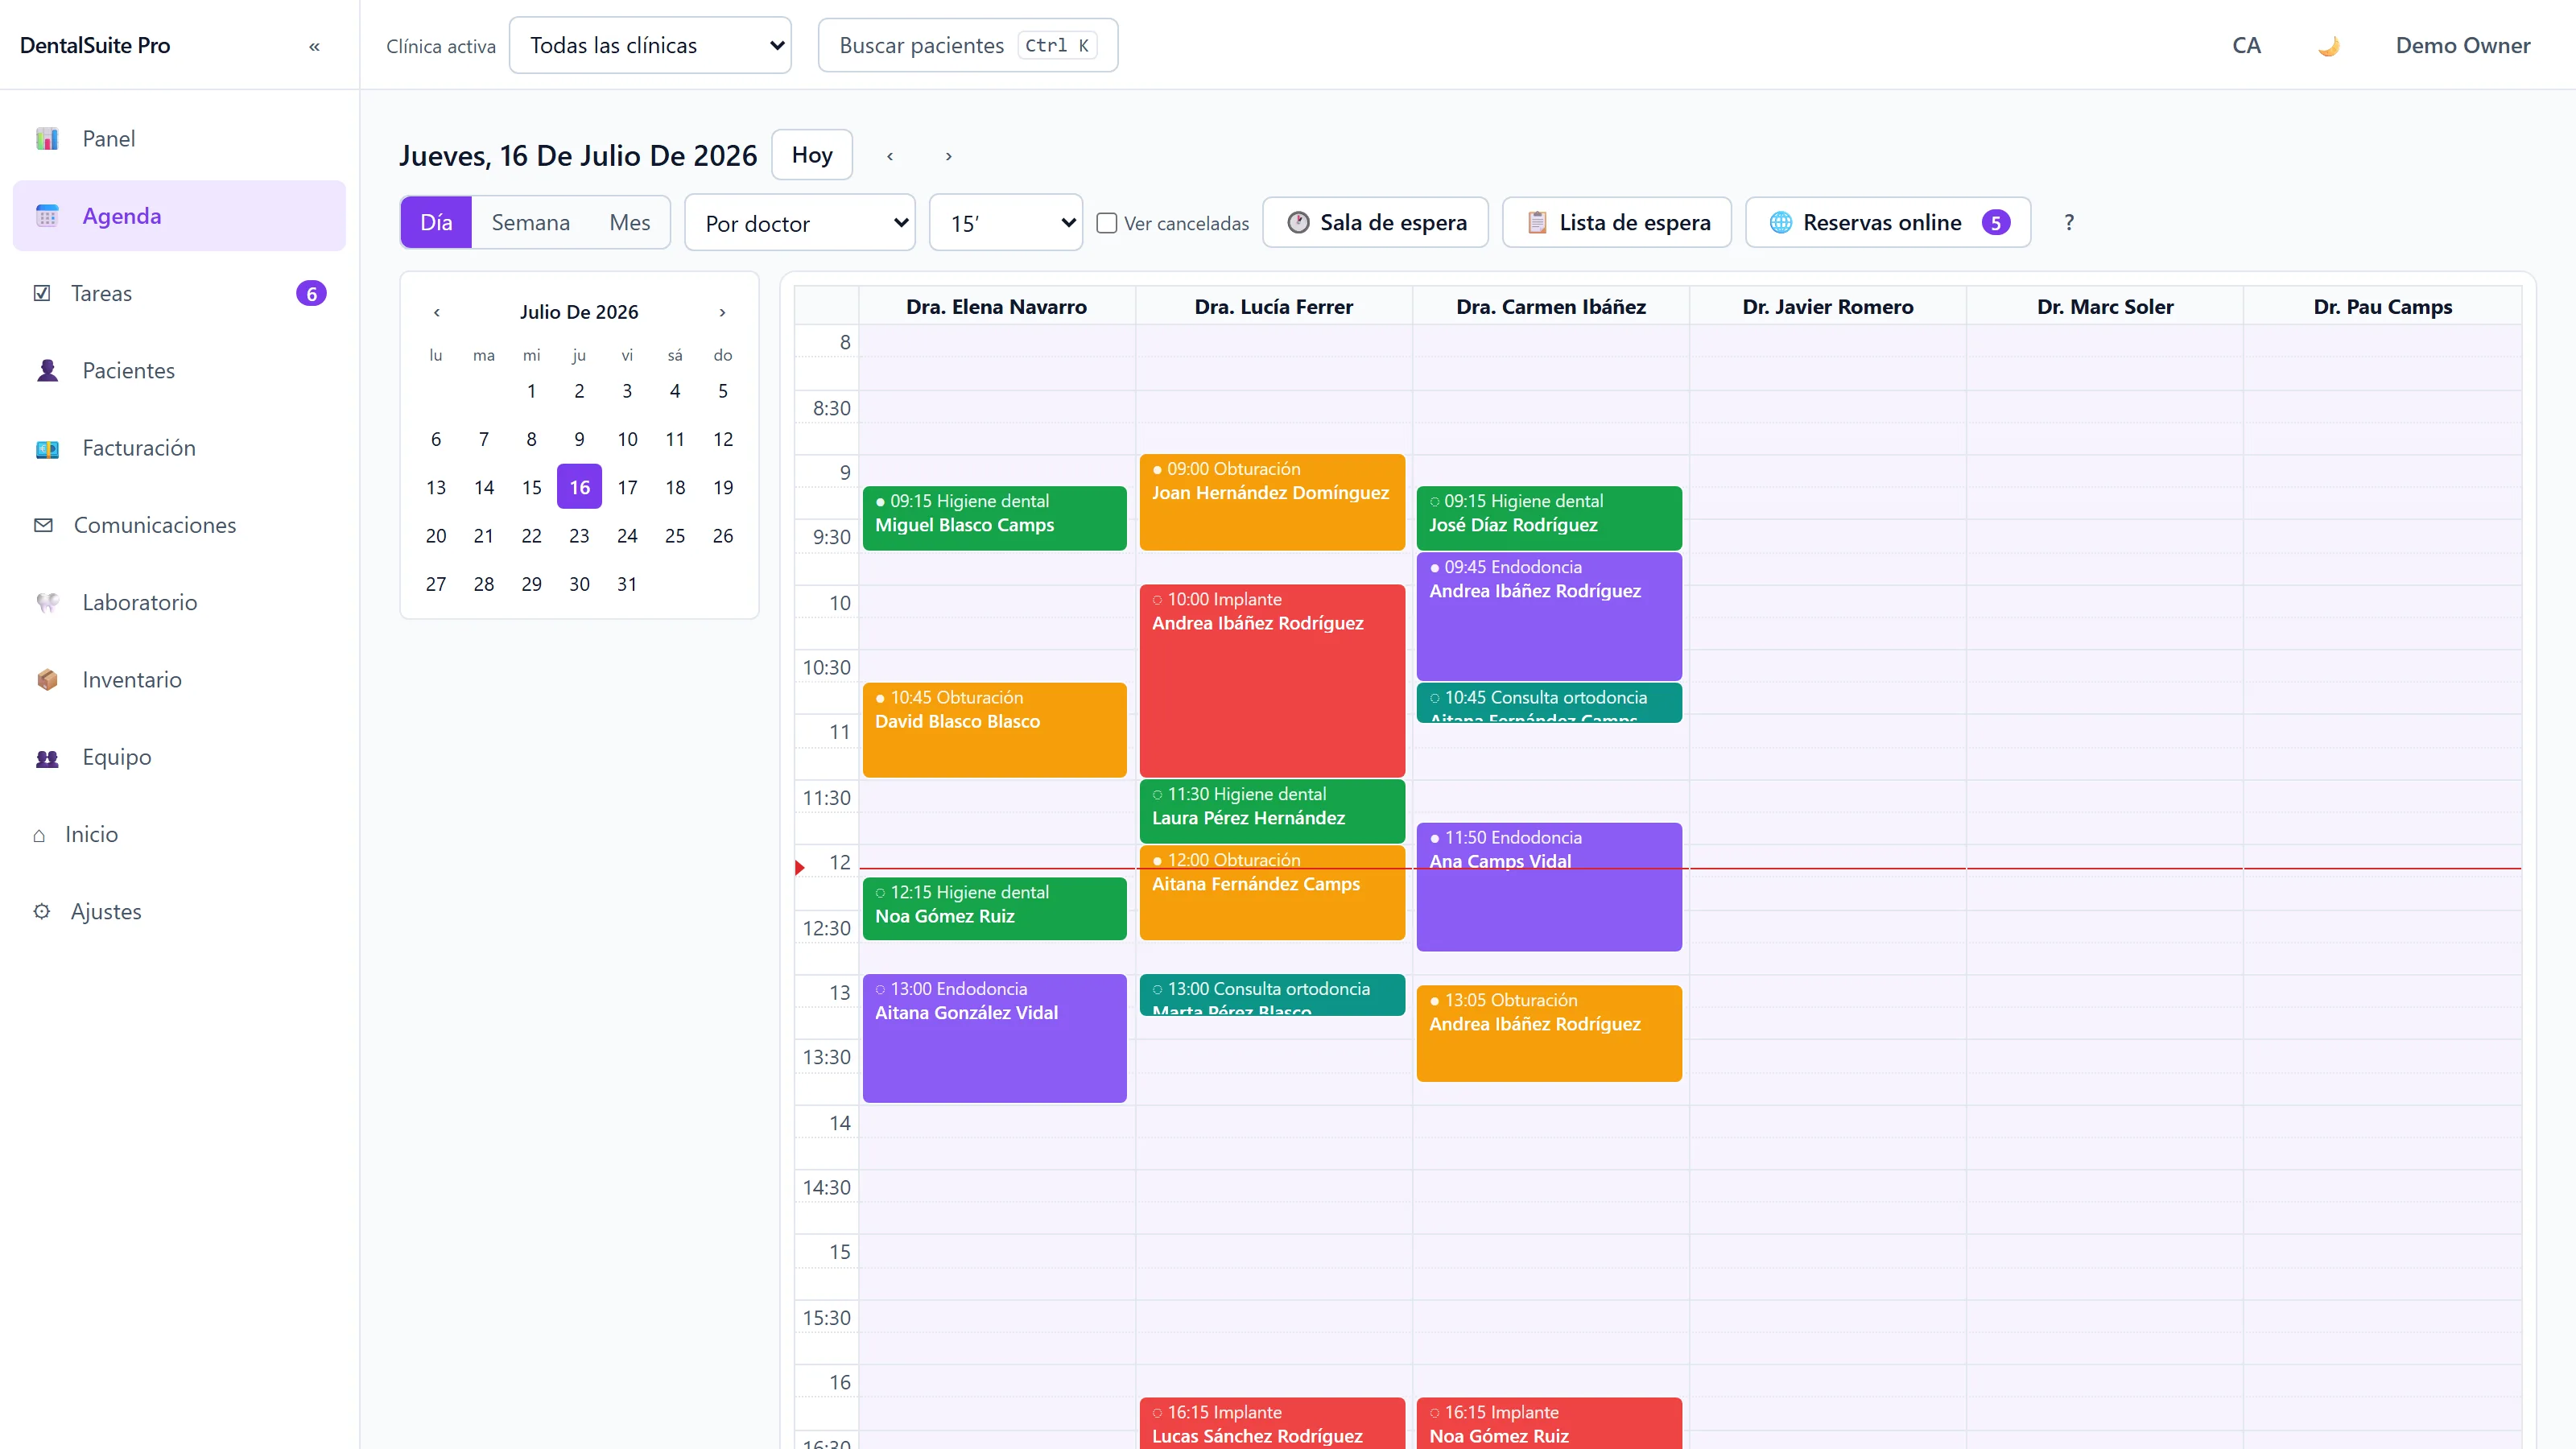Switch to Día view tab

(436, 222)
